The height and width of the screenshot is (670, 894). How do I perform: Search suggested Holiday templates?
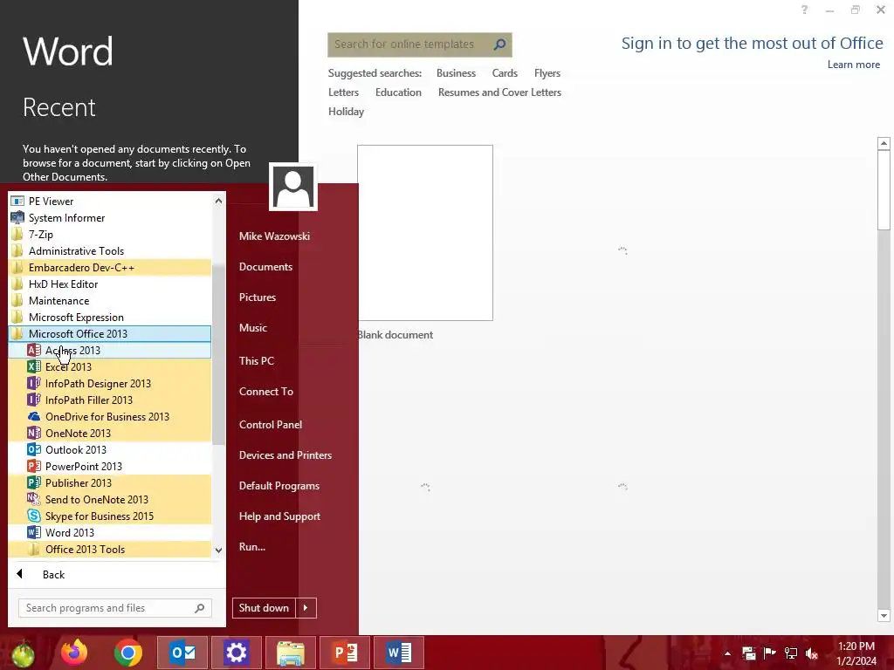click(x=346, y=112)
